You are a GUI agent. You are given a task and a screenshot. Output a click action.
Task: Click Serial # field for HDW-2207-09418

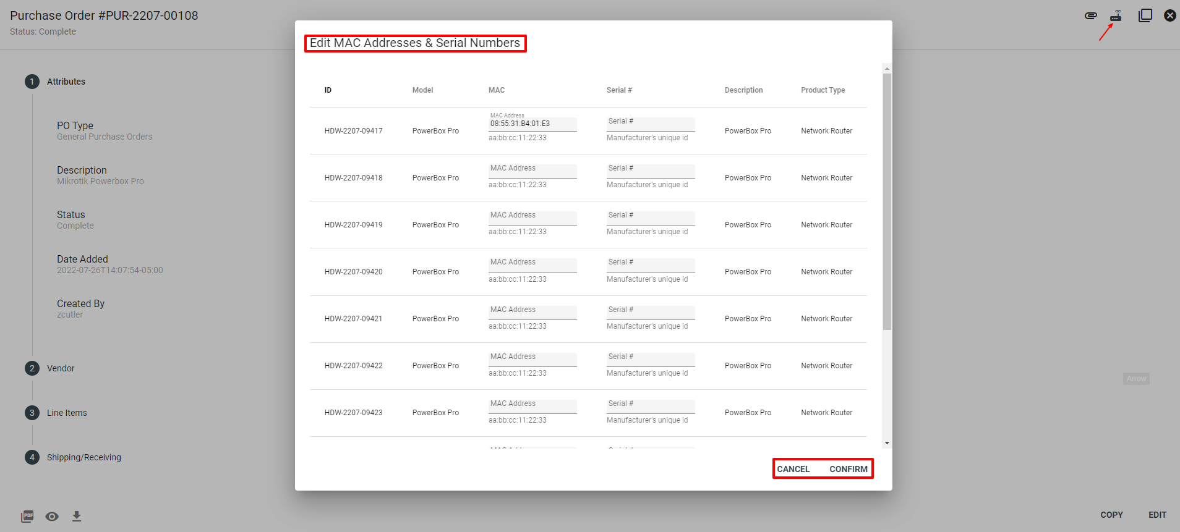point(651,171)
